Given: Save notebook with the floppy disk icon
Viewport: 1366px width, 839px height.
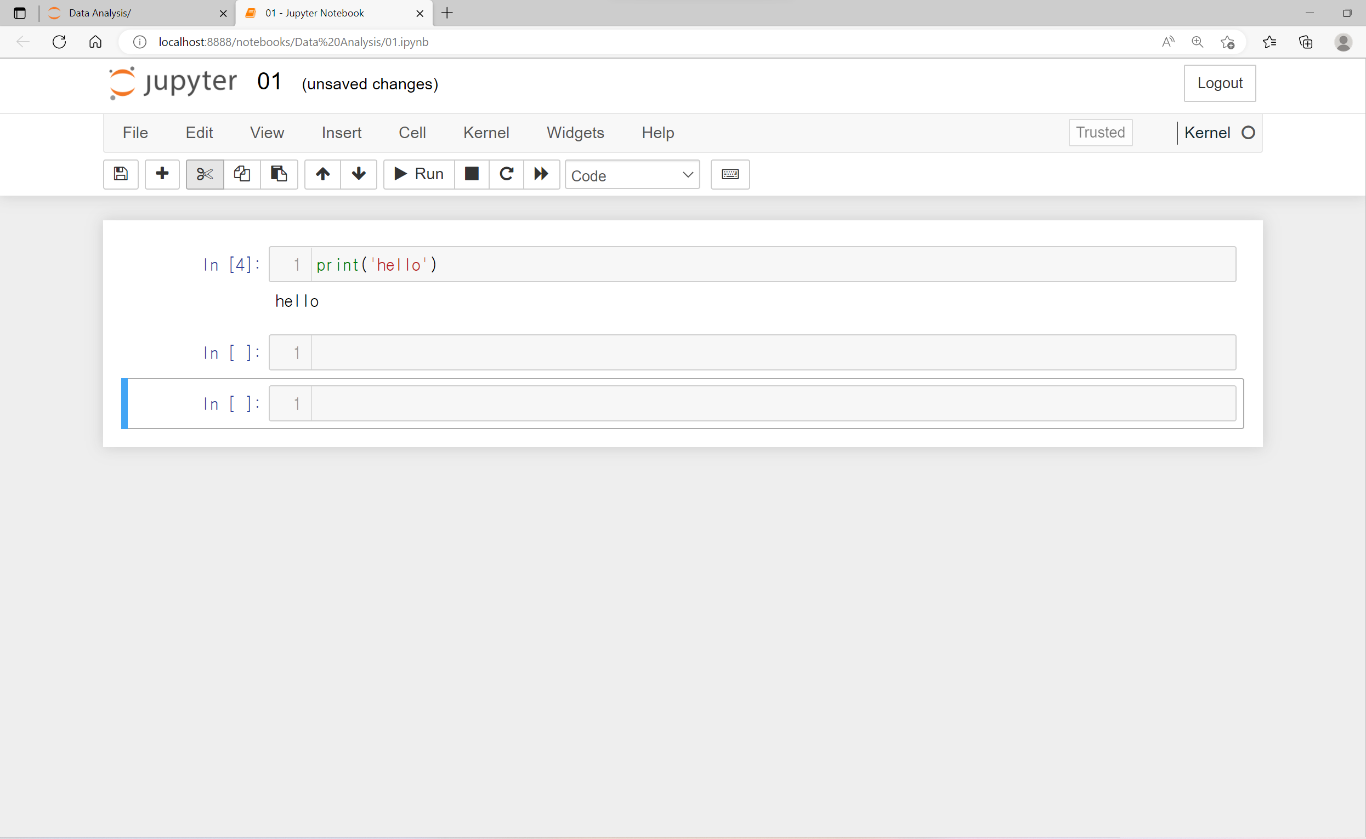Looking at the screenshot, I should (121, 174).
